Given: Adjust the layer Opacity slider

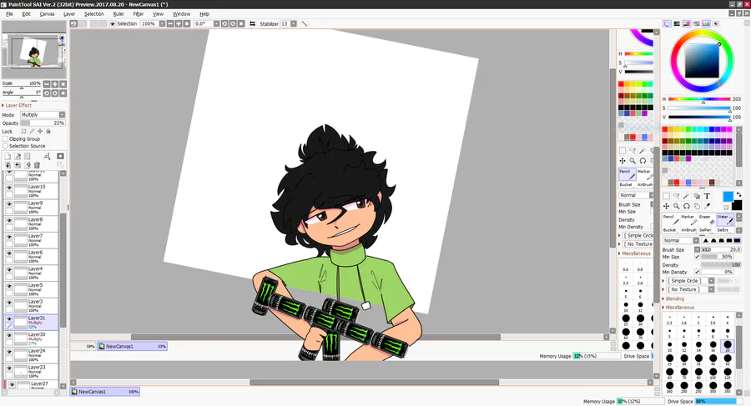Looking at the screenshot, I should [x=43, y=123].
